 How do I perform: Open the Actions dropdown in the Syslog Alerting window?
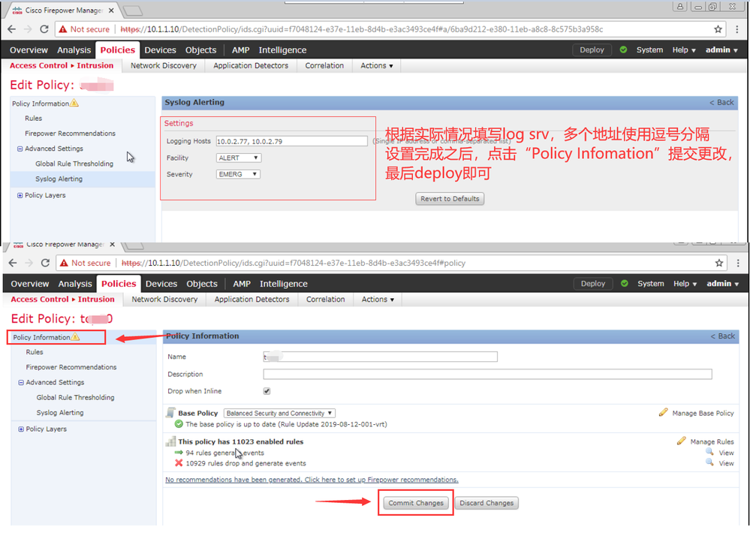tap(377, 65)
